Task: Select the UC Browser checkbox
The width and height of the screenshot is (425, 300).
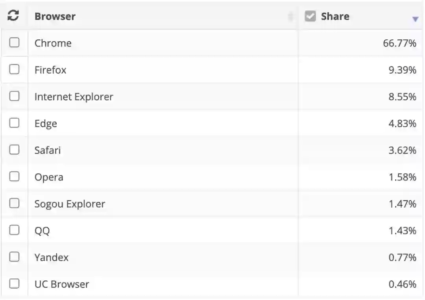Action: click(14, 283)
